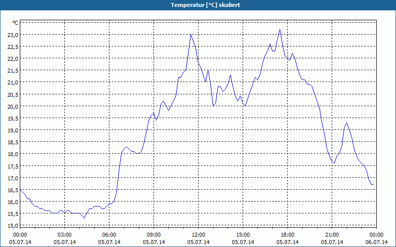Screen dimensions: 396x247
Task: Click the 23,0 peak of the curve before 12:00
Action: [191, 35]
